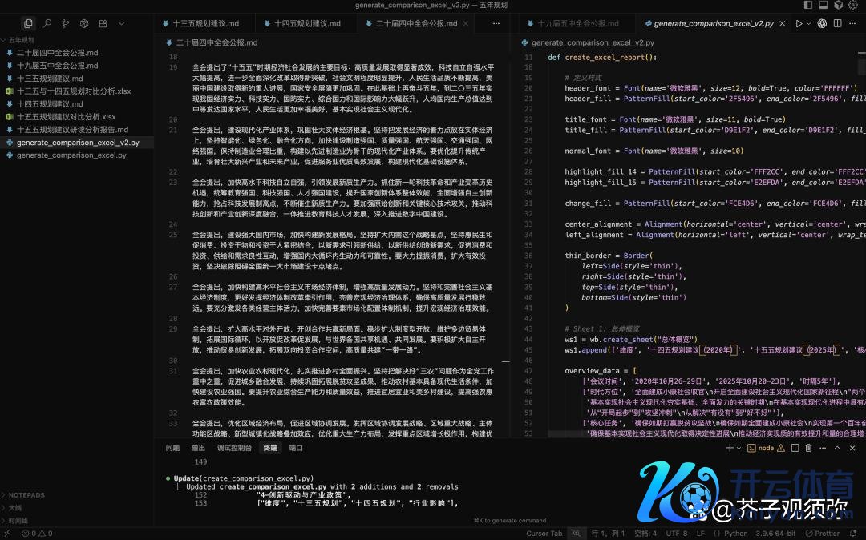Click the Run Python file play icon
866x540 pixels.
pyautogui.click(x=799, y=24)
